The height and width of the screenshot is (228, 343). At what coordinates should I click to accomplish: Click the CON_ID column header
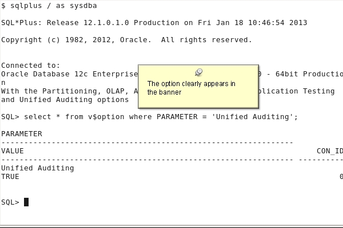coord(329,151)
